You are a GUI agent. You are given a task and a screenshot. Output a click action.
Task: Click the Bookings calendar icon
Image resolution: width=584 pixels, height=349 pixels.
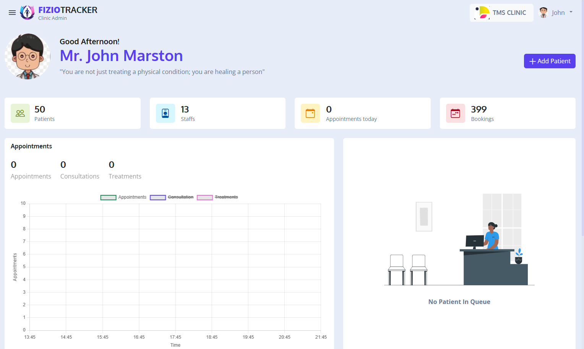(x=456, y=113)
